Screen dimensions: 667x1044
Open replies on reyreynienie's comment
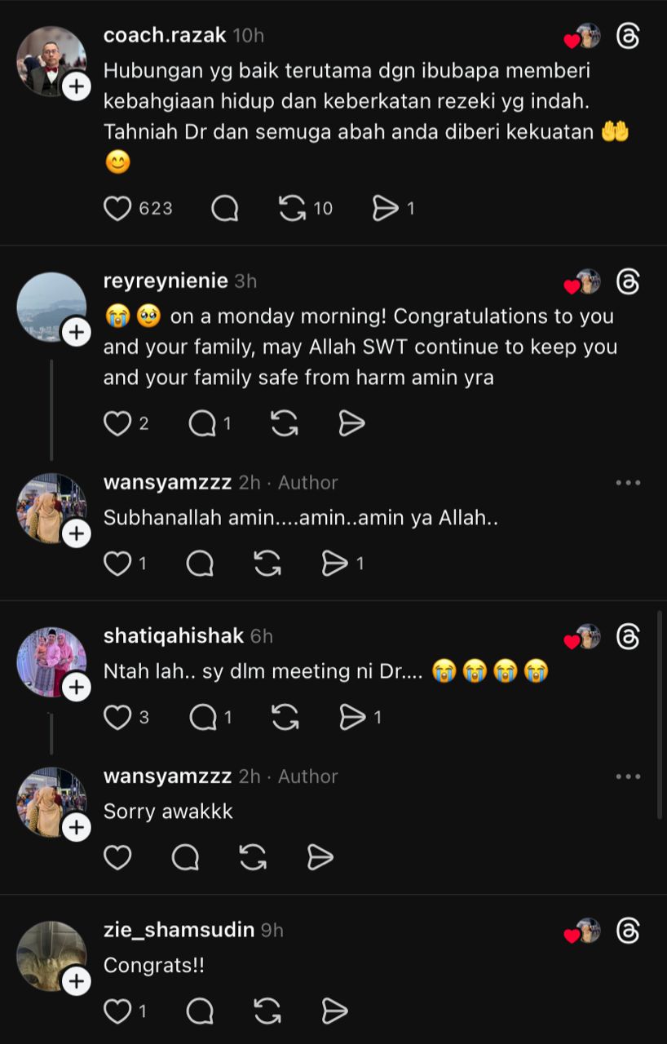pyautogui.click(x=201, y=423)
